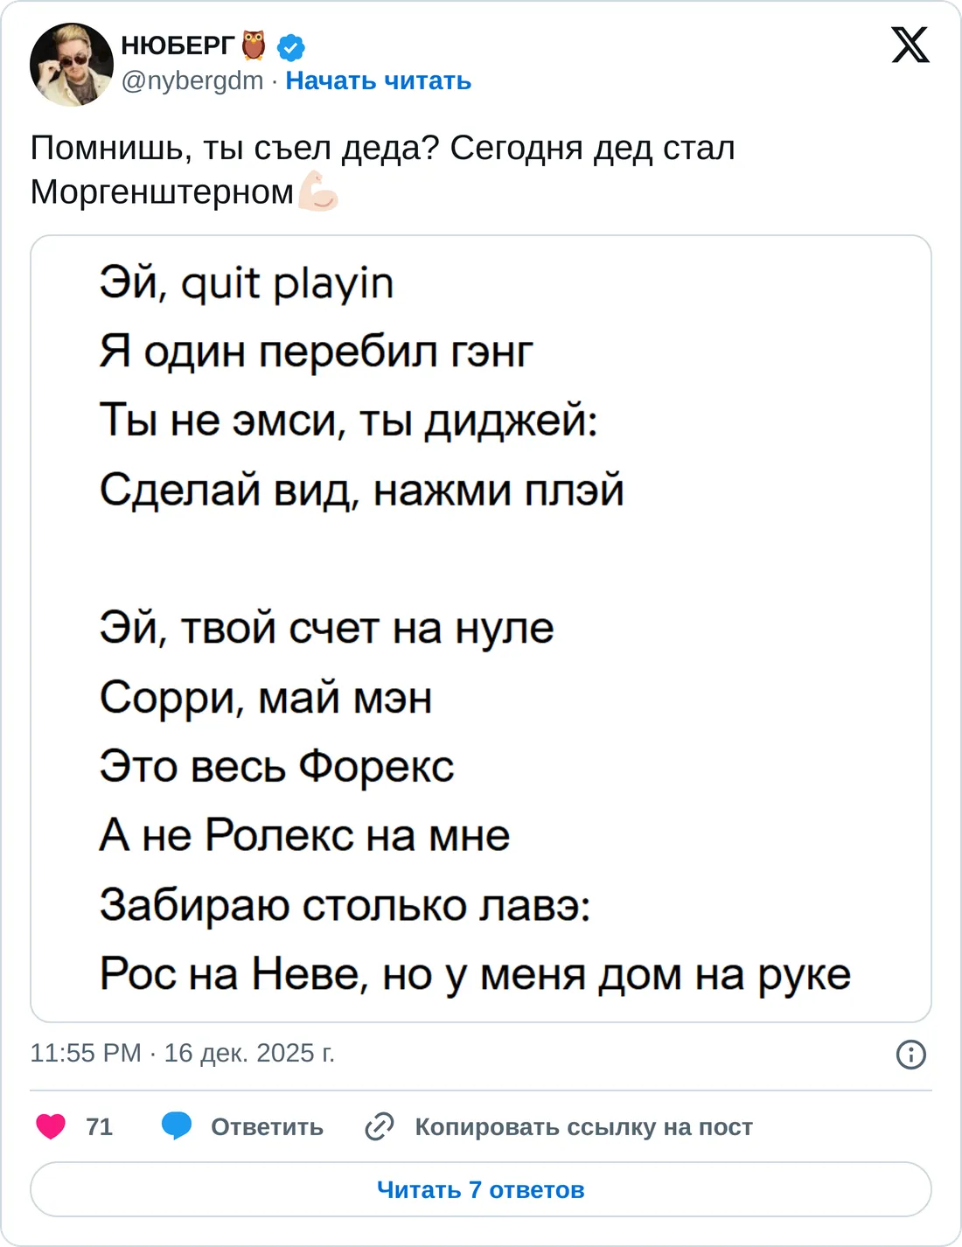Click the blue verified badge next to НЮБЕРГ

tap(289, 49)
